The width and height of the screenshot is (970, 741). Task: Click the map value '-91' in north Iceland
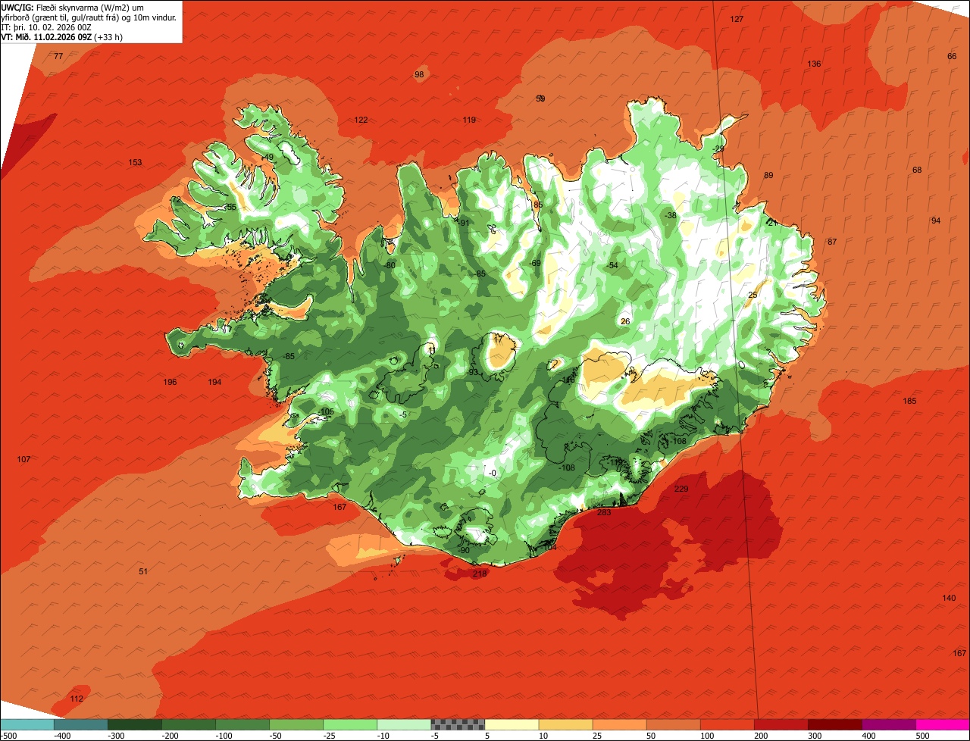pos(465,224)
